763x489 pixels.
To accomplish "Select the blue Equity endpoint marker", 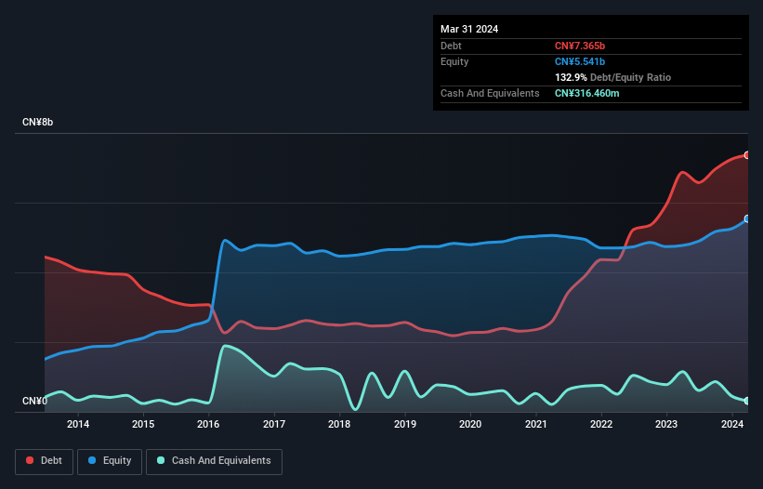I will point(747,219).
